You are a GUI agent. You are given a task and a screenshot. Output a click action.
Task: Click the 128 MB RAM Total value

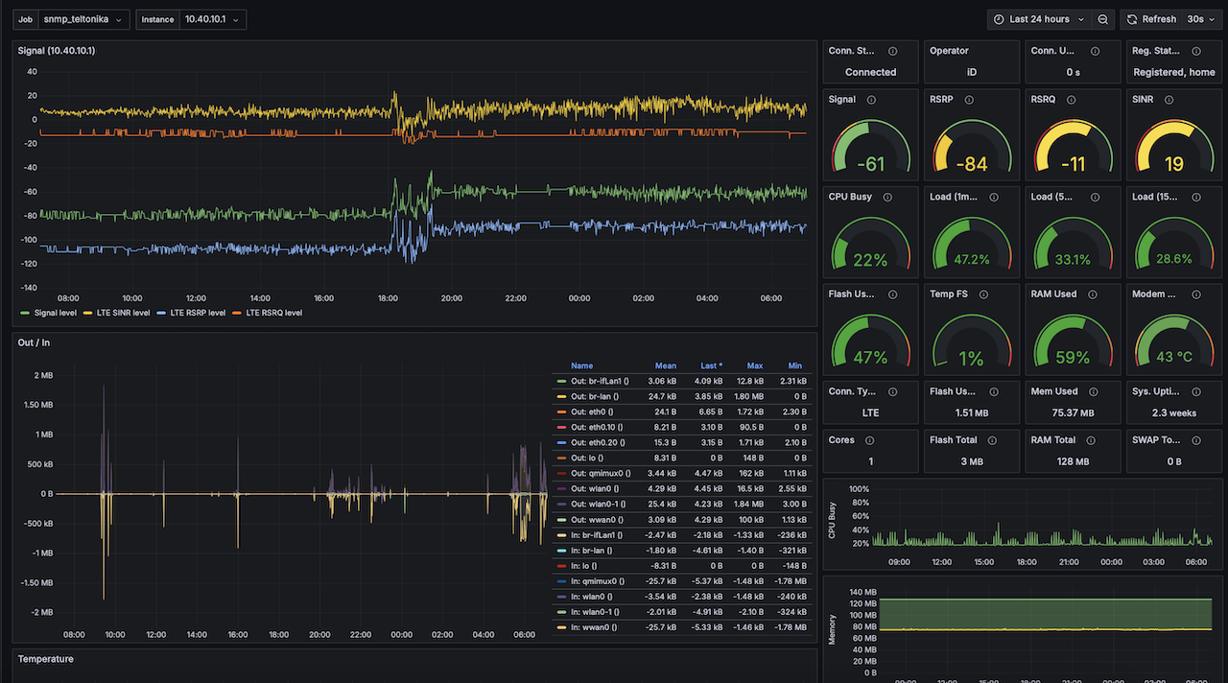click(1073, 461)
